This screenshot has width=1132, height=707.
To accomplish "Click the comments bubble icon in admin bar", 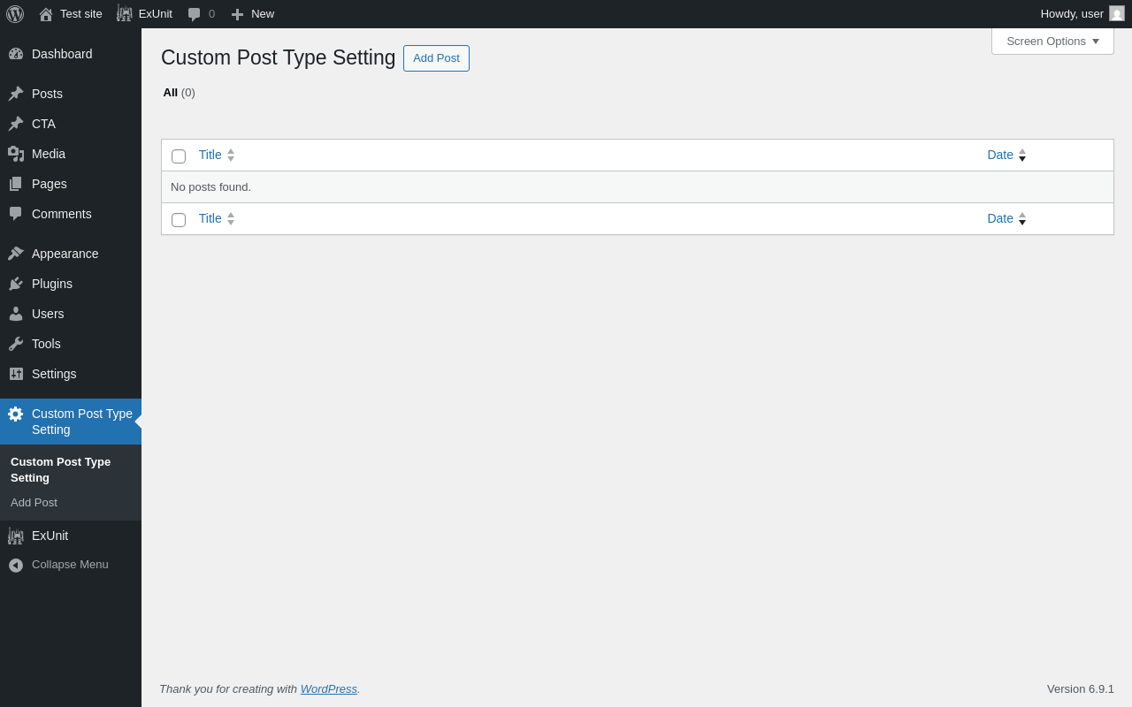I will click(194, 14).
